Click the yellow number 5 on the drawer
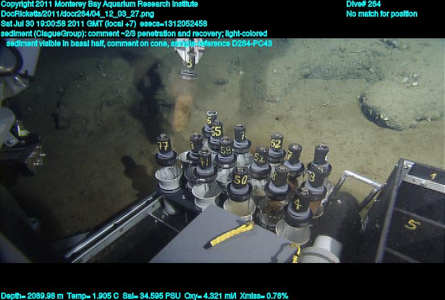Viewport: 445px width, 300px height. (x=412, y=224)
